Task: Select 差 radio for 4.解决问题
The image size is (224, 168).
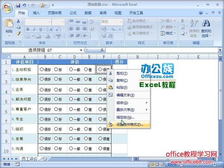Action: (x=86, y=99)
